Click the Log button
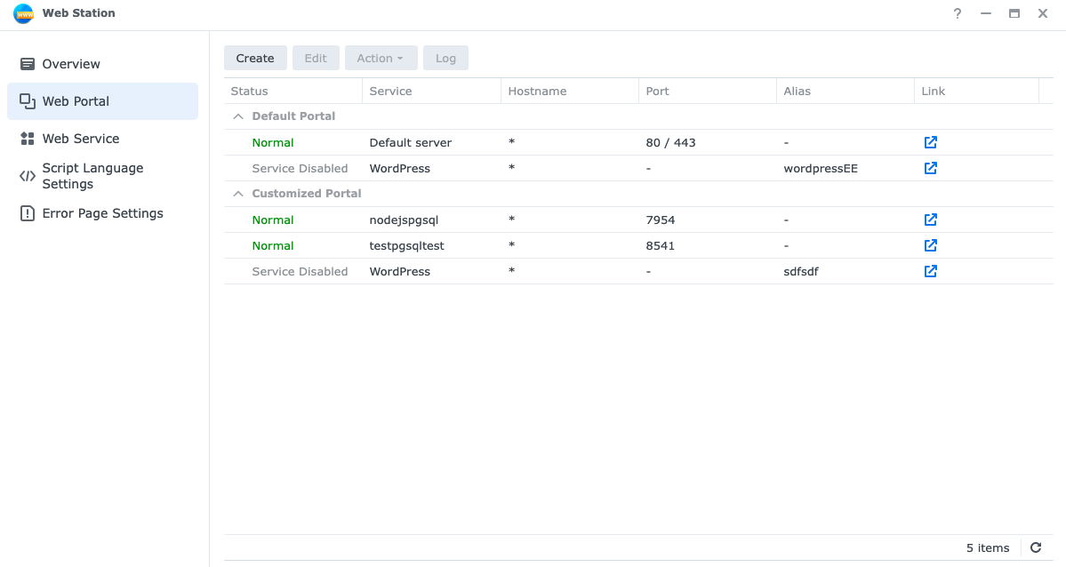 coord(445,58)
